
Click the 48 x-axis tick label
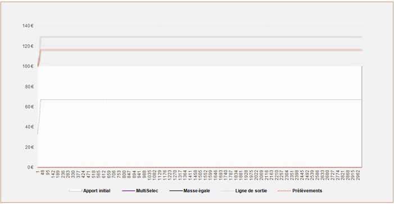pos(43,173)
